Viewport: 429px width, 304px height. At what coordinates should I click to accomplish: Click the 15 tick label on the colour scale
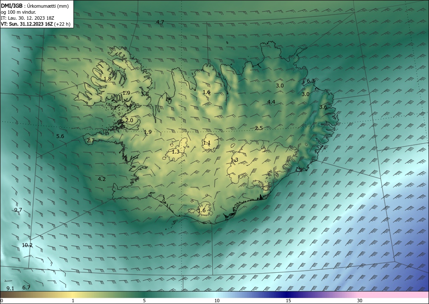tap(288, 301)
